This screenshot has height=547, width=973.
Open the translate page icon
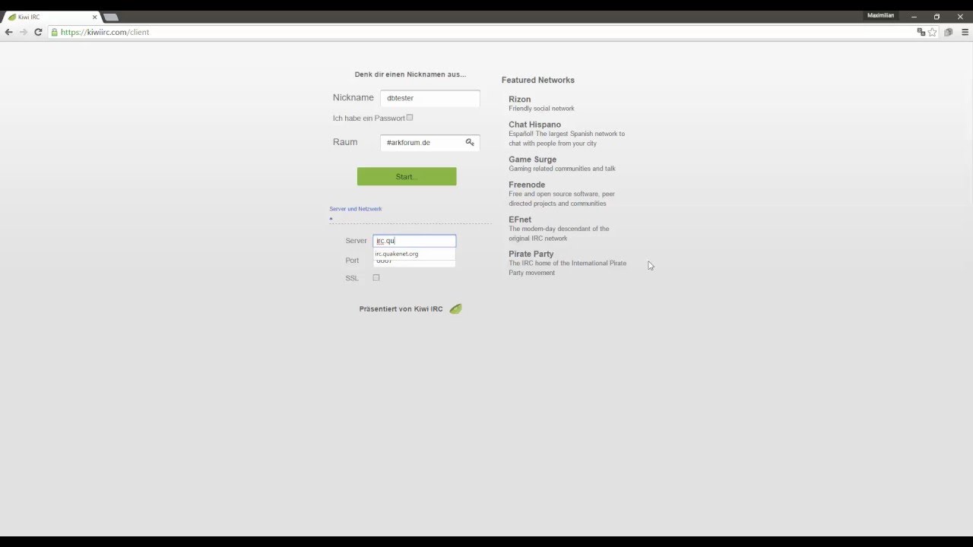click(x=921, y=32)
